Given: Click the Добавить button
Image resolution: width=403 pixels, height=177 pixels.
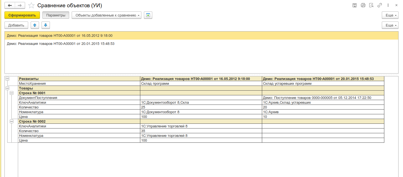Looking at the screenshot, I should coord(16,25).
